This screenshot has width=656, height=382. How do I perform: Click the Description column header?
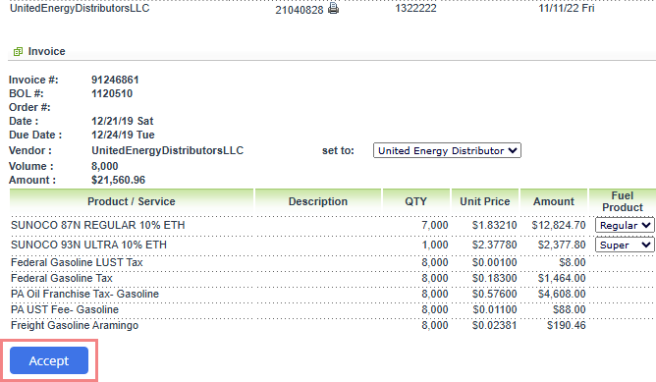(x=318, y=201)
